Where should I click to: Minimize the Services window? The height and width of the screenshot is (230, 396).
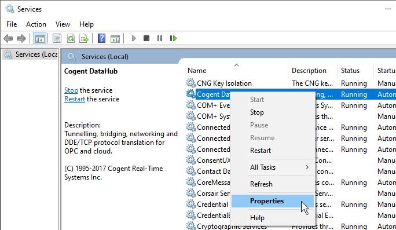point(388,9)
